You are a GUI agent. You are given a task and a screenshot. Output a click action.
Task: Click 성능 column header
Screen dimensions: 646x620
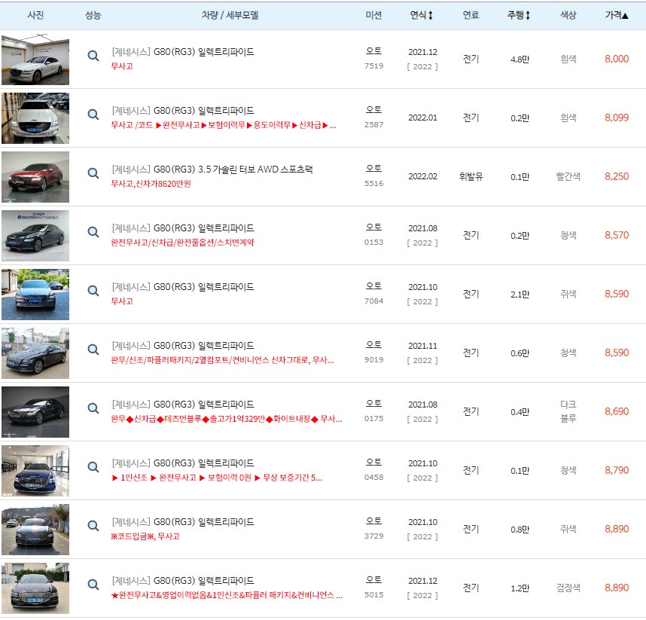pos(93,15)
